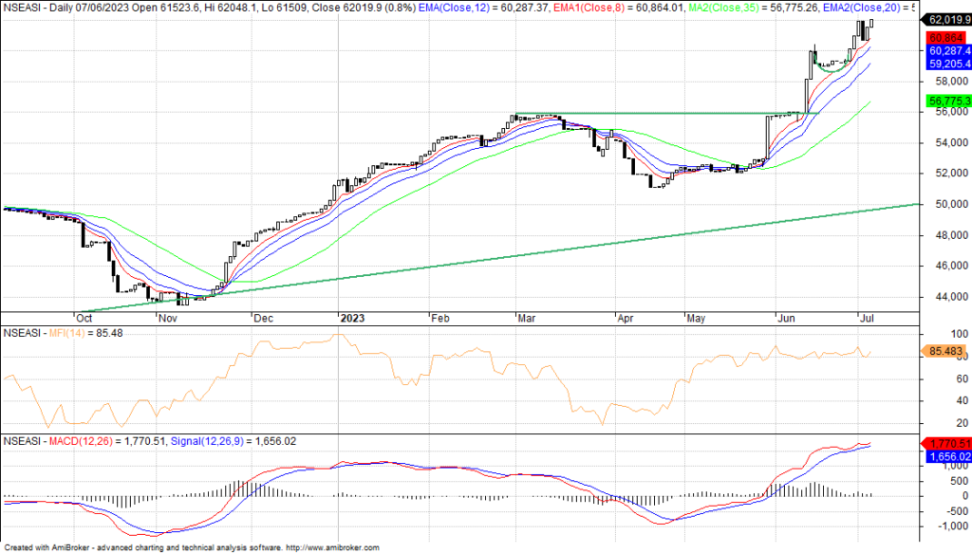The image size is (972, 553).
Task: Click the red 1,770.51 MACD value tag
Action: coord(944,443)
